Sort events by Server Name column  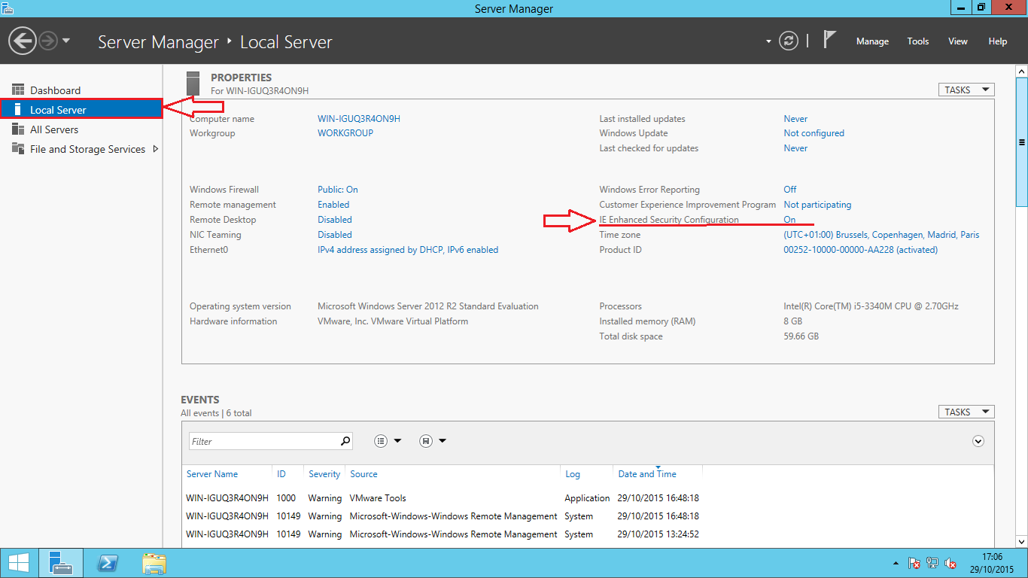[x=212, y=474]
